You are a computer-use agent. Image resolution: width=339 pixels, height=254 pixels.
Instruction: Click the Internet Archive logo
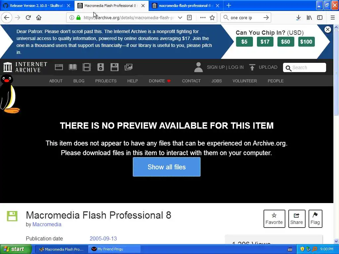(x=25, y=67)
